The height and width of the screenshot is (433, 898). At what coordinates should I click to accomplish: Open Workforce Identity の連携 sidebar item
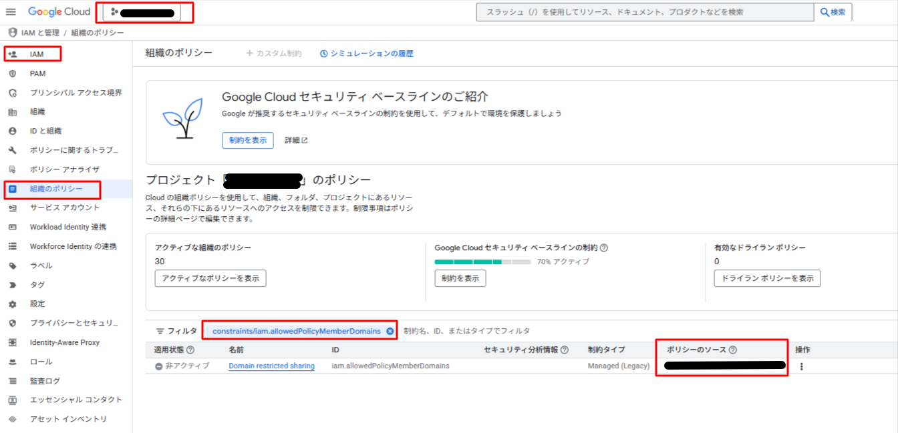[73, 246]
